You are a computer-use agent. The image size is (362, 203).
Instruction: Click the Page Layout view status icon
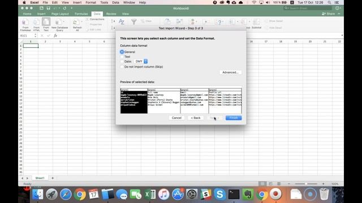(270, 184)
